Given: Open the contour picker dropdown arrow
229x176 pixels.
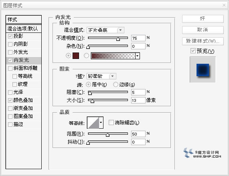Looking at the screenshot, I should click(101, 123).
